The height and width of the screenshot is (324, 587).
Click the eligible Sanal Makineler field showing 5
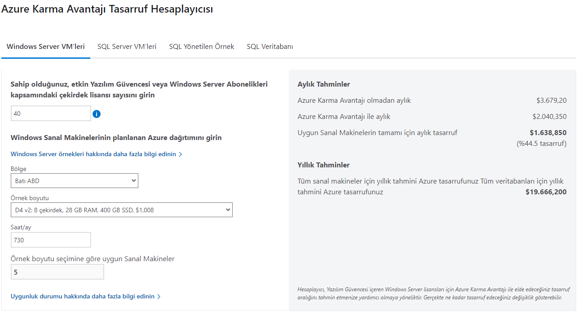pyautogui.click(x=57, y=272)
